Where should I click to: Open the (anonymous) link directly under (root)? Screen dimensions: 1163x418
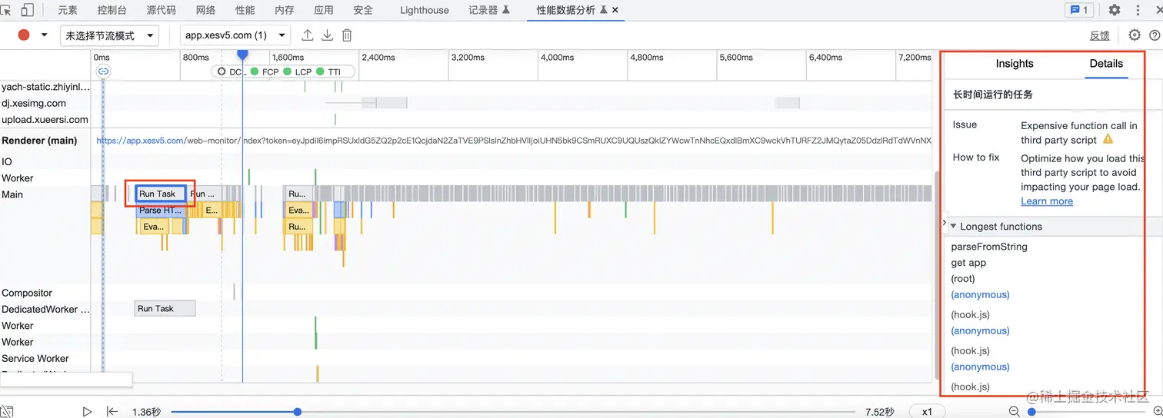[980, 295]
